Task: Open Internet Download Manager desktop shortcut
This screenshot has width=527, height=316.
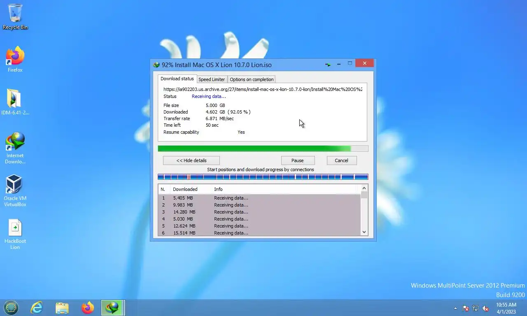Action: (x=15, y=148)
